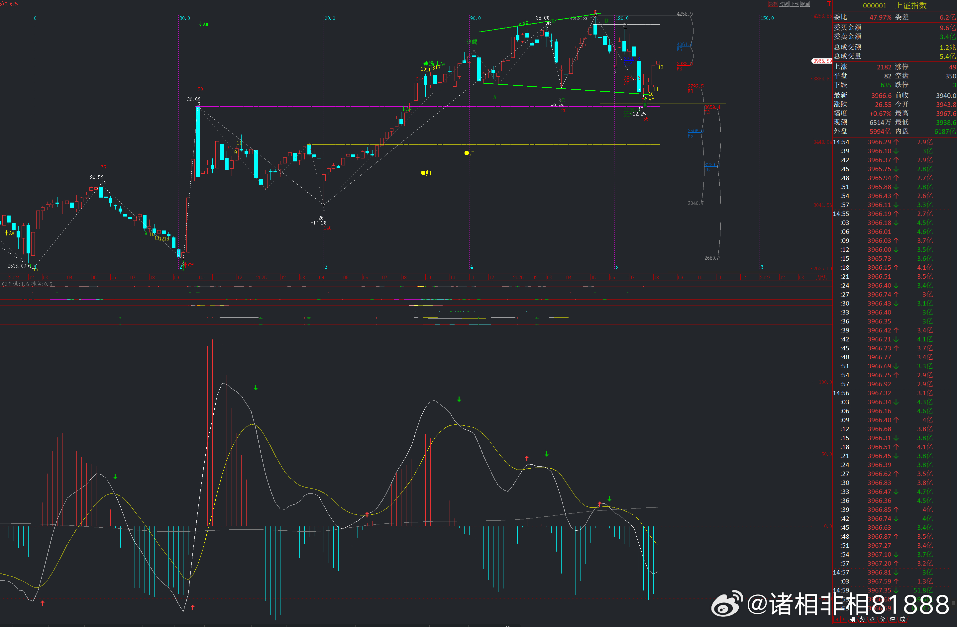Click the yellow 归 marker near 60.0 line

pos(470,153)
